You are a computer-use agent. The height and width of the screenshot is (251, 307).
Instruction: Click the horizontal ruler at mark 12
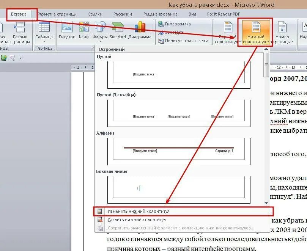click(279, 67)
